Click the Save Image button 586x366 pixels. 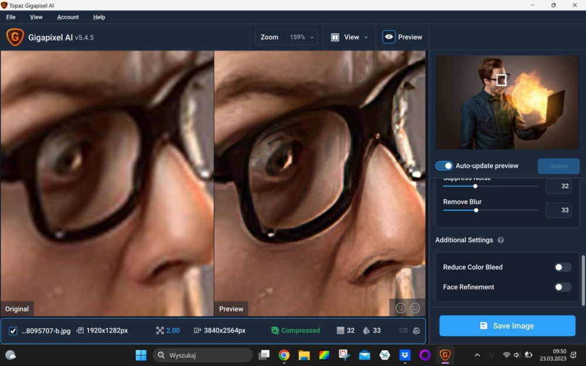tap(507, 326)
